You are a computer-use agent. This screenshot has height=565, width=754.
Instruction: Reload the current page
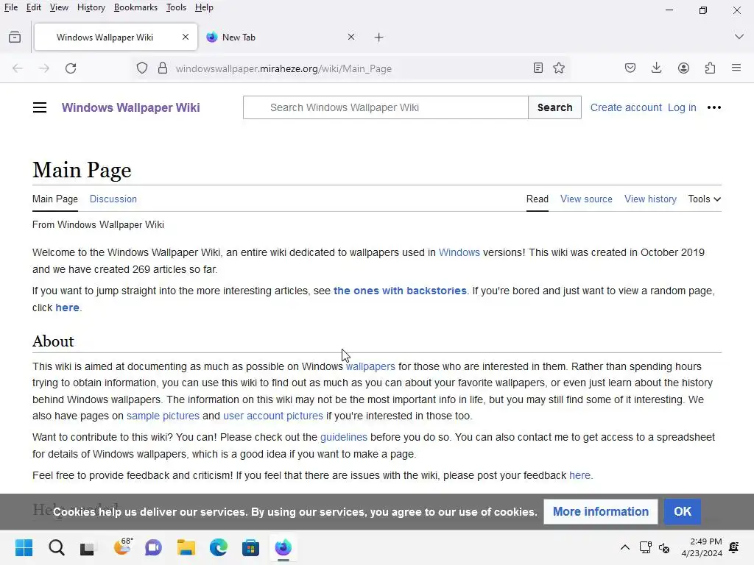tap(71, 68)
